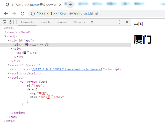165x129 pixels.
Task: Open the three-dot row actions gutter
Action: 2,45
